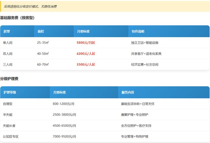The height and width of the screenshot is (143, 210).
Task: Select the 三人间 row label
Action: 8,64
